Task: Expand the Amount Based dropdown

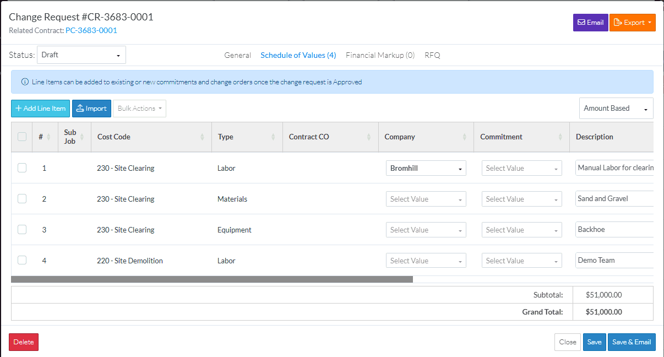Action: pos(616,109)
